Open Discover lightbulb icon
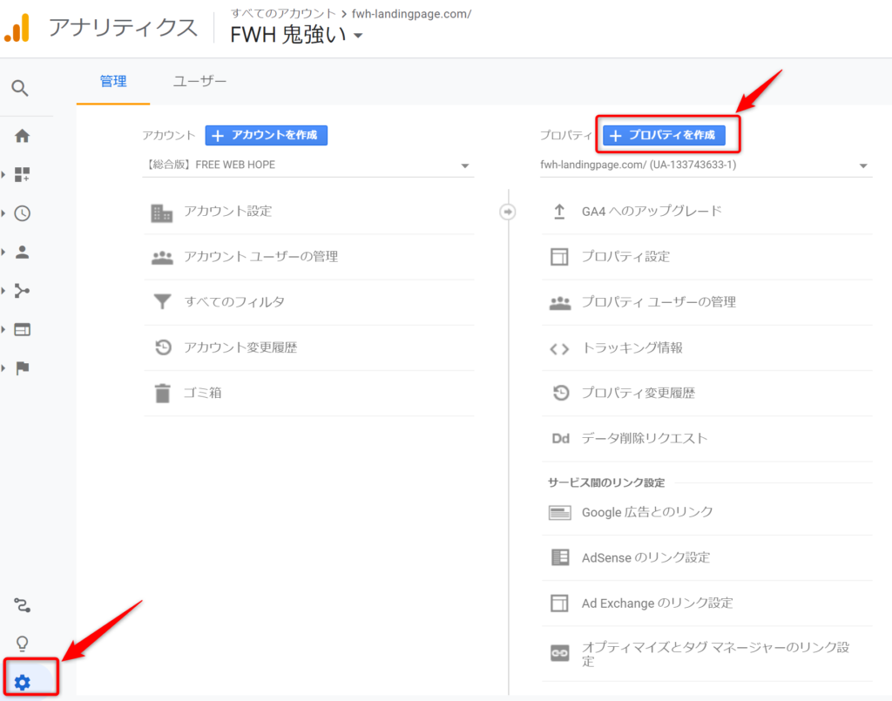This screenshot has height=701, width=892. pos(22,644)
